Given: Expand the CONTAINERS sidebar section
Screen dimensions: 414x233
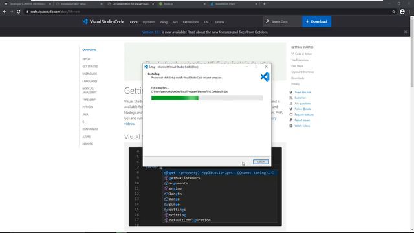Looking at the screenshot, I should pos(91,129).
